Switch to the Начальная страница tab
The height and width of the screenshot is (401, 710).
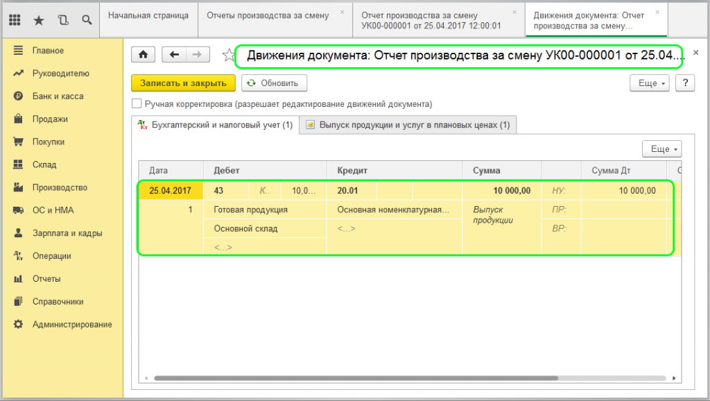148,15
